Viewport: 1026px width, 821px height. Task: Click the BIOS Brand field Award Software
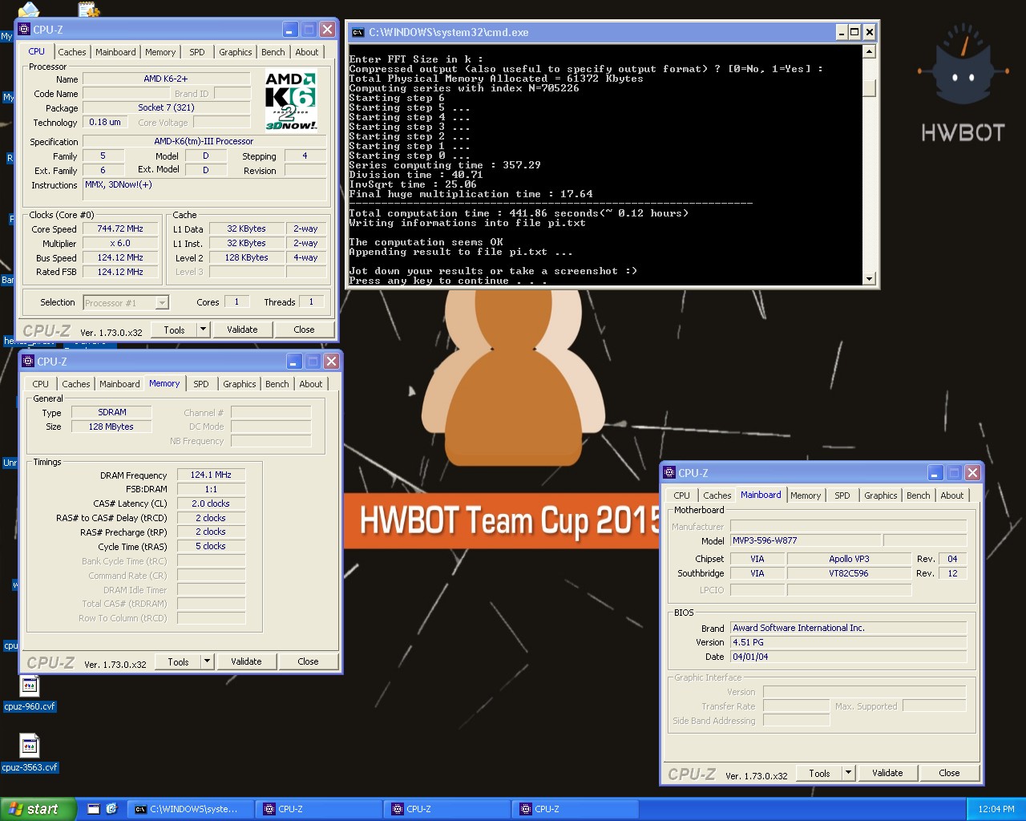coord(848,628)
